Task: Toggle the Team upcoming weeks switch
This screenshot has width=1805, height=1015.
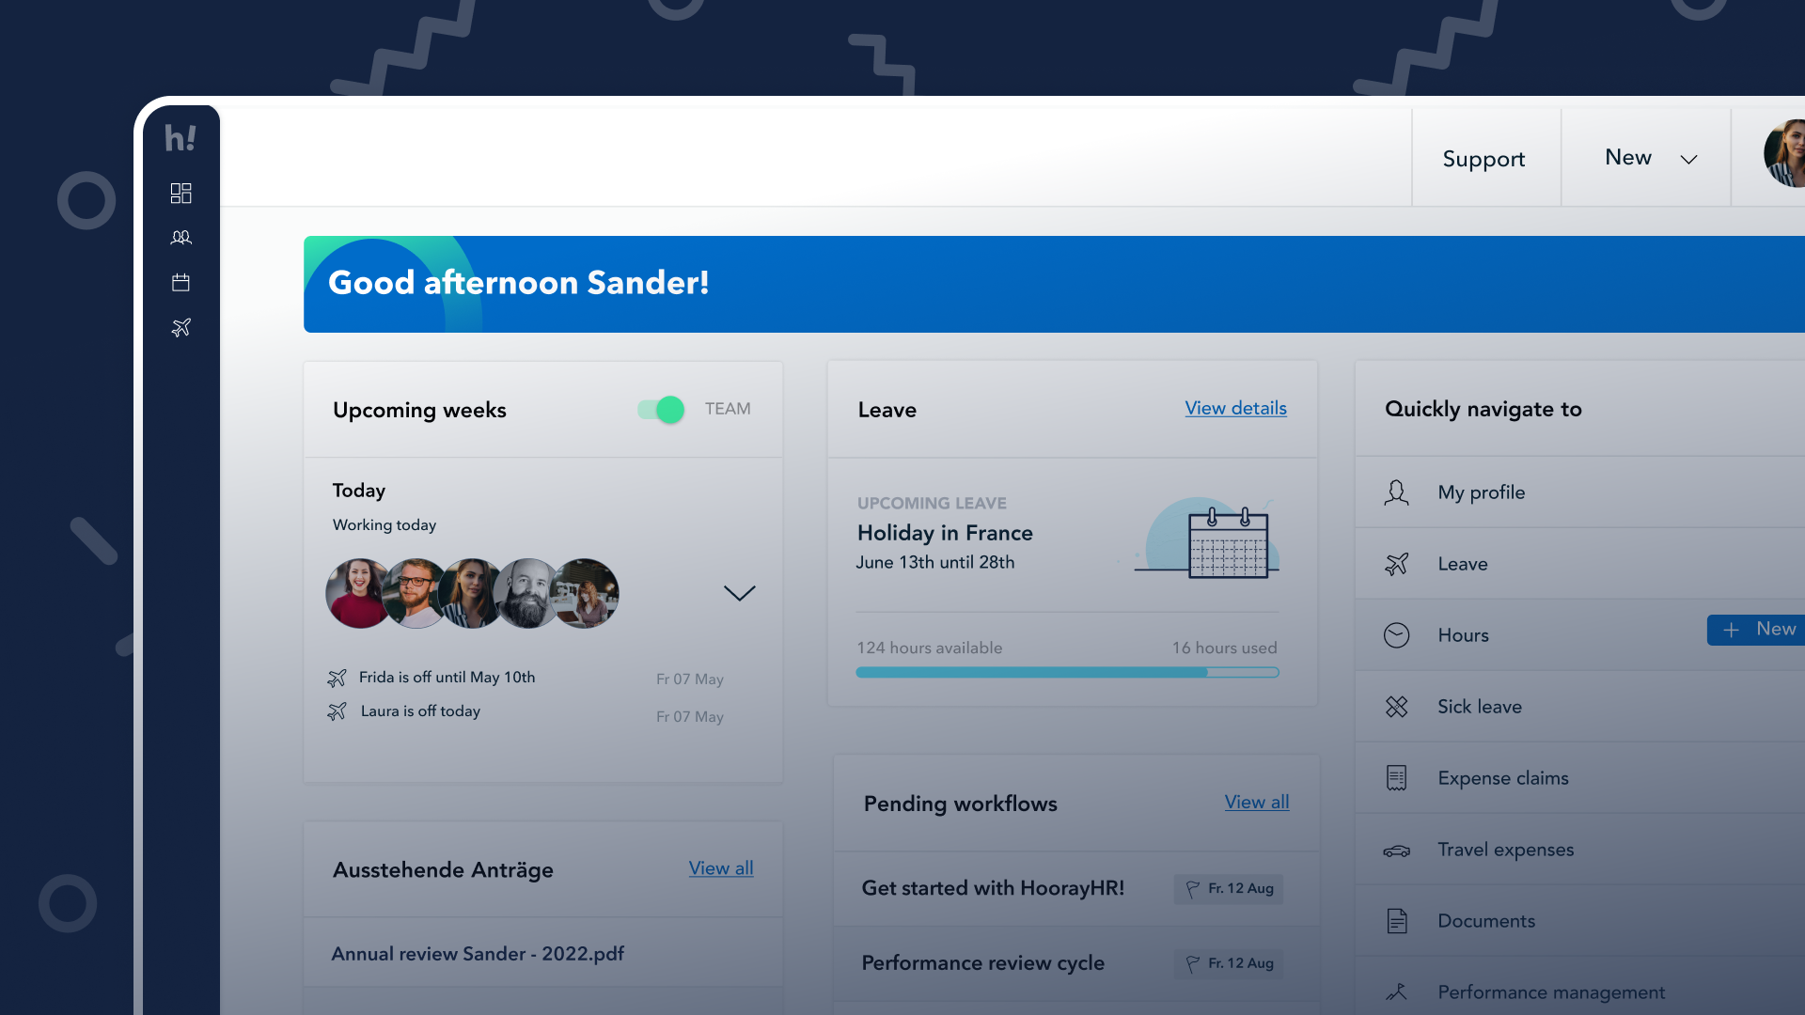Action: (661, 409)
